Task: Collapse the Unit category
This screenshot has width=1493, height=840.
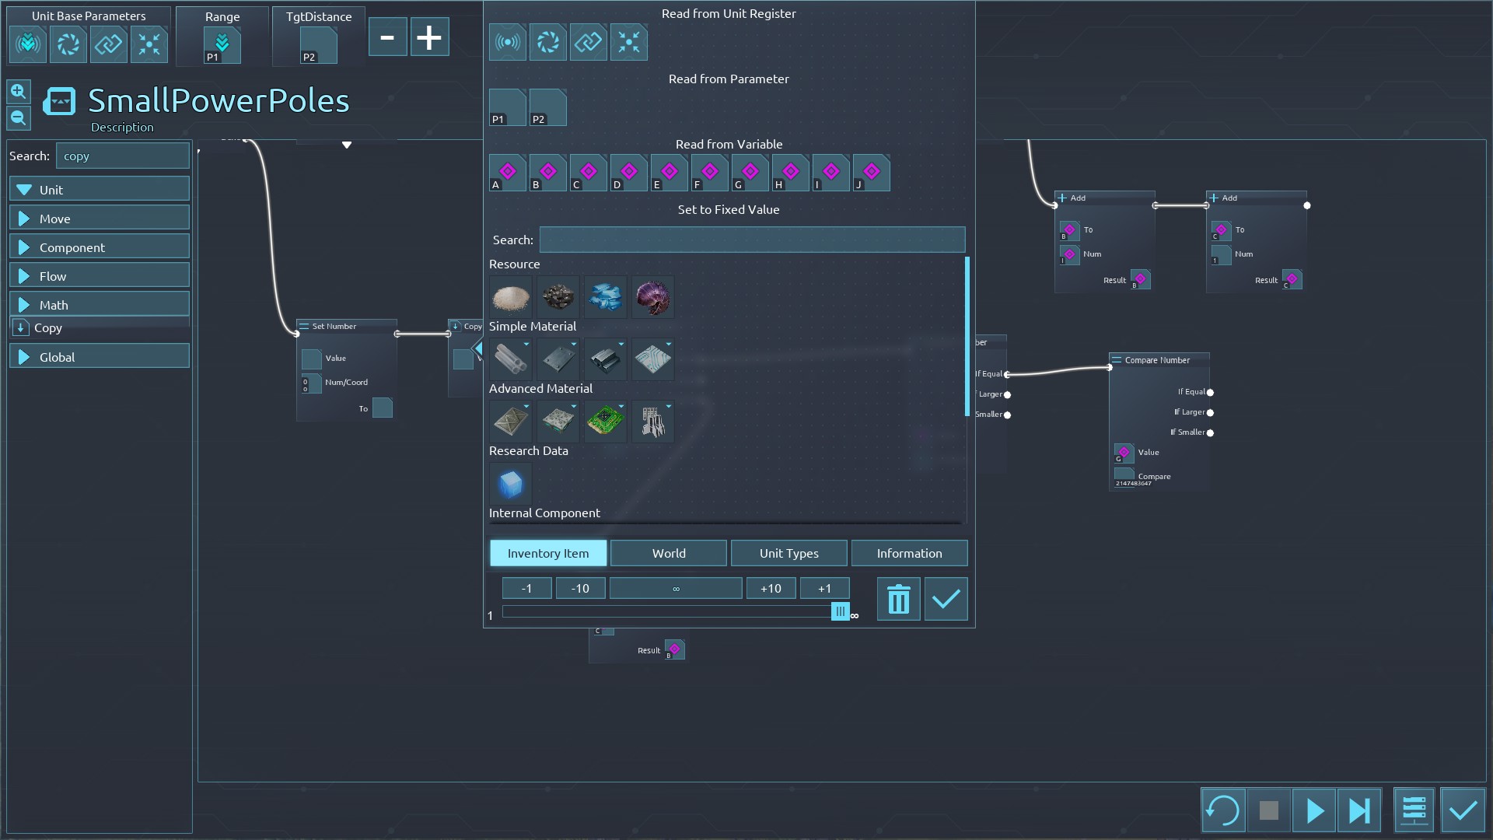Action: (100, 190)
